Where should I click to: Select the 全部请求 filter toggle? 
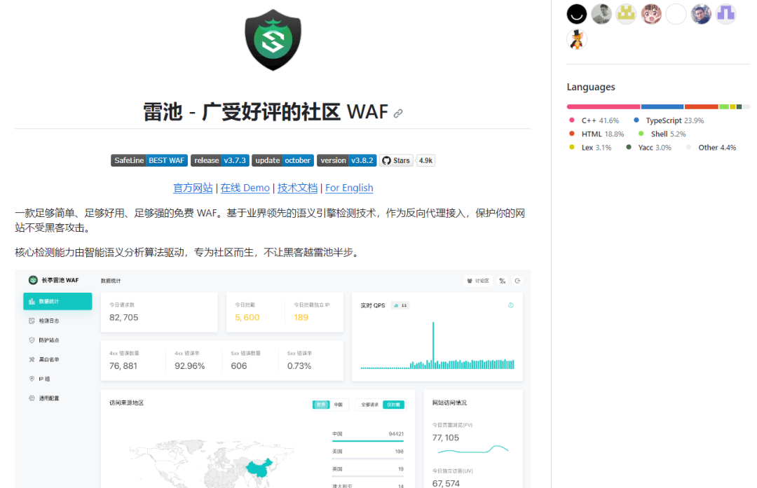point(370,405)
